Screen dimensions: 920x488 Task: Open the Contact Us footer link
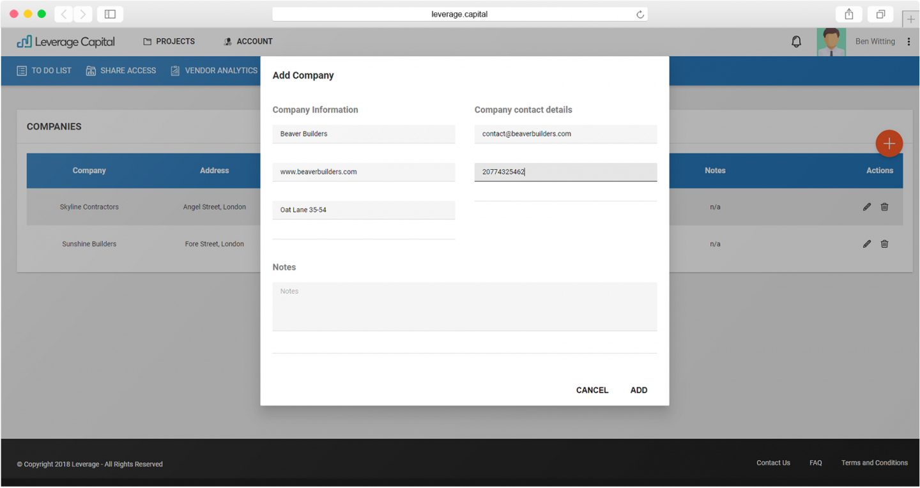point(773,463)
